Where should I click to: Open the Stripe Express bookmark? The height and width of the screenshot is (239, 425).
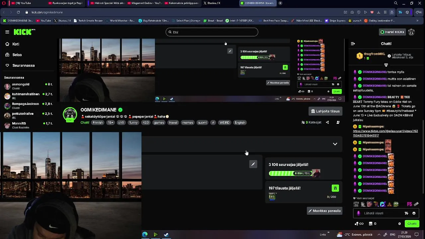tap(335, 21)
